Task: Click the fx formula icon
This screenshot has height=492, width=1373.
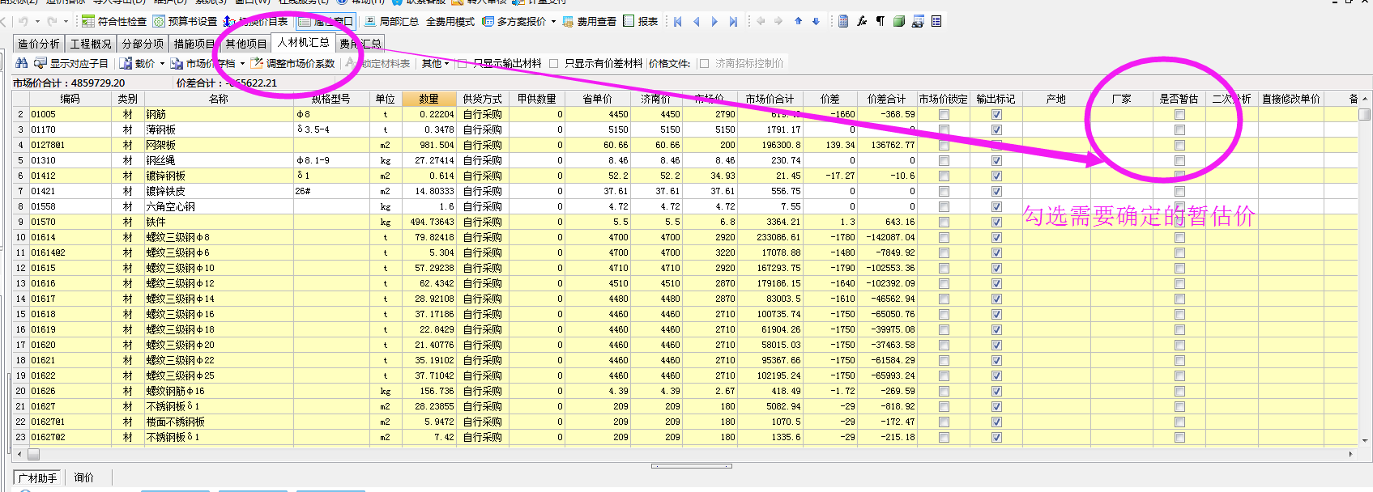Action: [862, 21]
